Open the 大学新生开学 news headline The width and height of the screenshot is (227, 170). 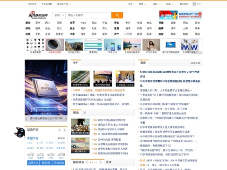tap(166, 90)
